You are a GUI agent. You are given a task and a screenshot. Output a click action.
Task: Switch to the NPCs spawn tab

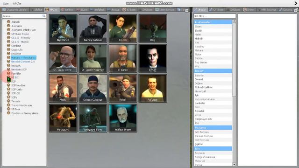(52, 9)
